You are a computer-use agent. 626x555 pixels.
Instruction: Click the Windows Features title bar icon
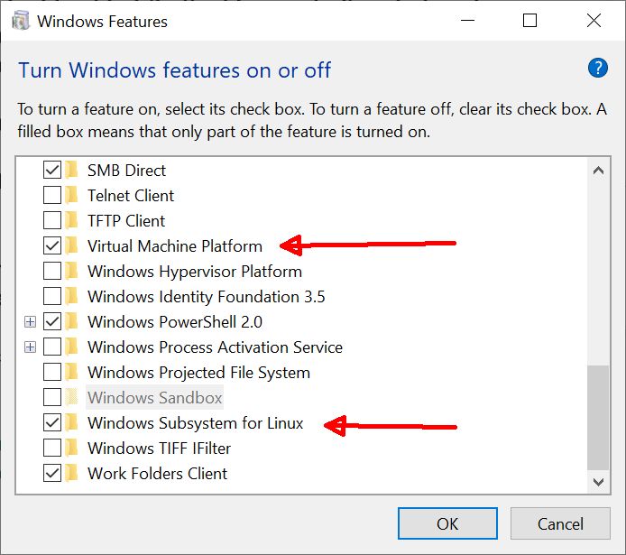[x=21, y=21]
